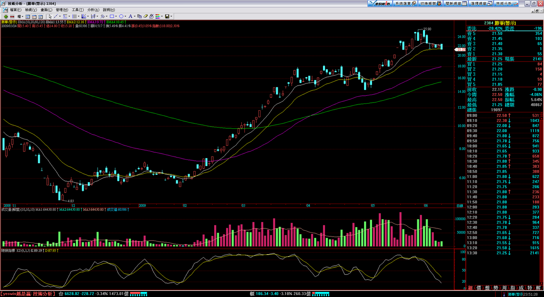Expand the trend line tool dropdown arrow
Image resolution: width=544 pixels, height=297 pixels.
point(60,16)
